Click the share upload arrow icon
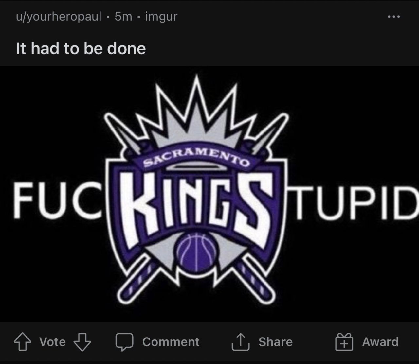 (x=241, y=342)
